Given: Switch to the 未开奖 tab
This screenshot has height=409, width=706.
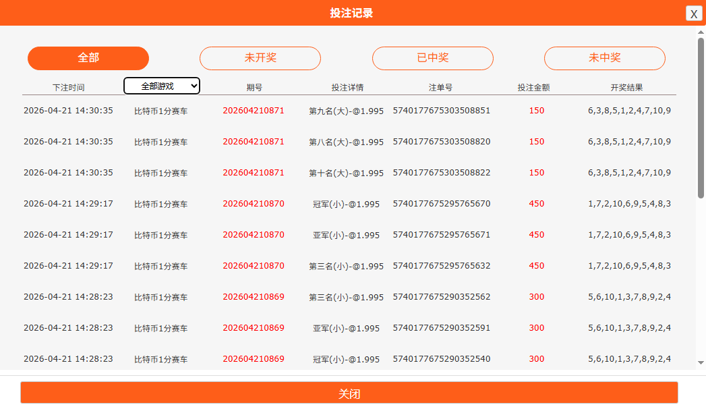Looking at the screenshot, I should pyautogui.click(x=260, y=58).
